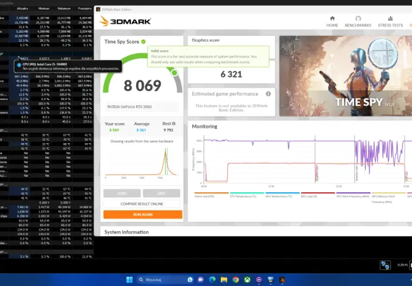
Task: Click the score distribution chart peak
Action: click(x=165, y=152)
